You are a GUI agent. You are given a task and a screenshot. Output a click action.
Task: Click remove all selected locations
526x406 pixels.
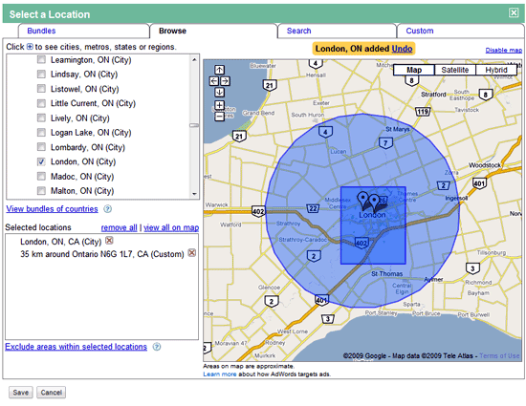click(x=120, y=227)
